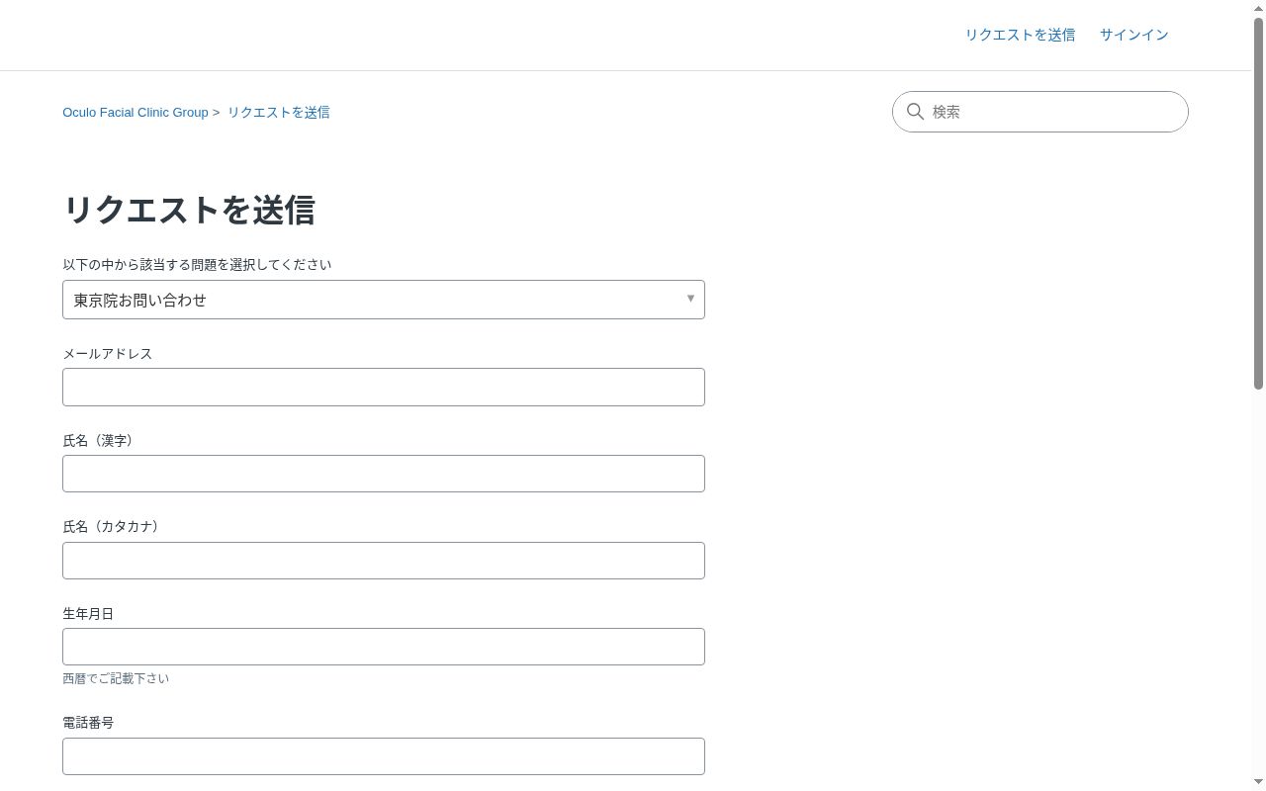Click the リクエストを送信 breadcrumb link

coord(279,113)
